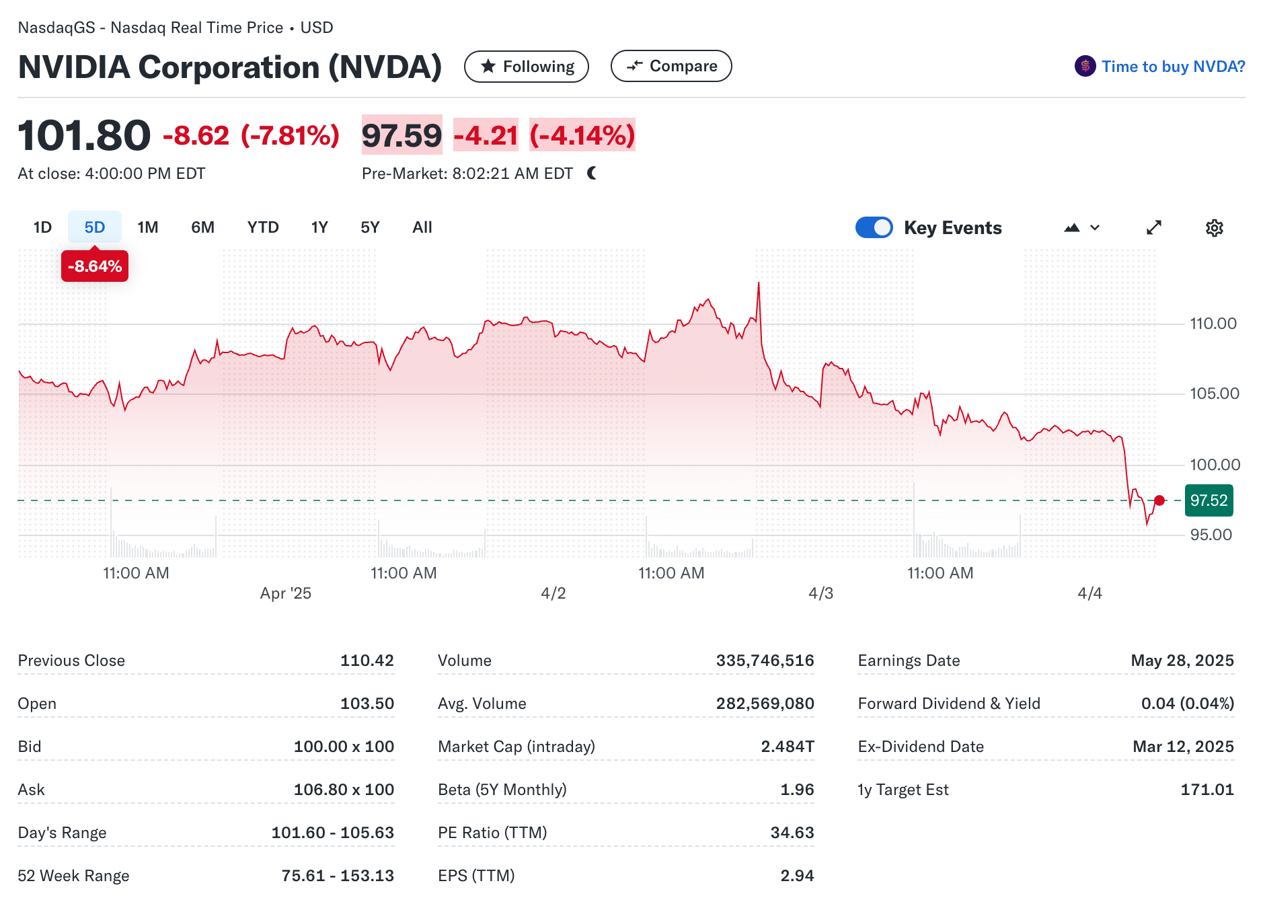Click the red dot current price marker
Screen dimensions: 1263x904
coord(1159,500)
